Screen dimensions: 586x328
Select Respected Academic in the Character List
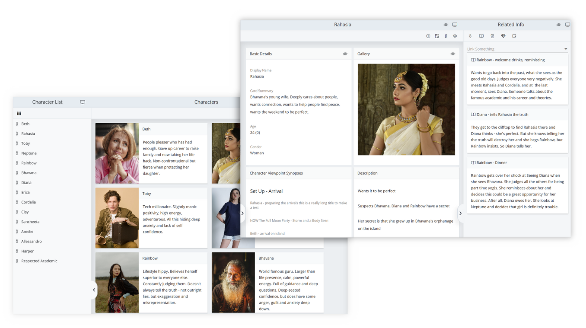tap(39, 261)
